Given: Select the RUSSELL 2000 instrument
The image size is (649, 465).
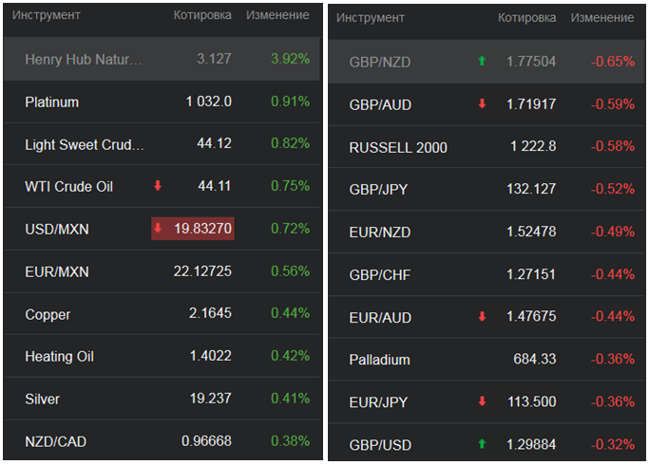Looking at the screenshot, I should 398,147.
